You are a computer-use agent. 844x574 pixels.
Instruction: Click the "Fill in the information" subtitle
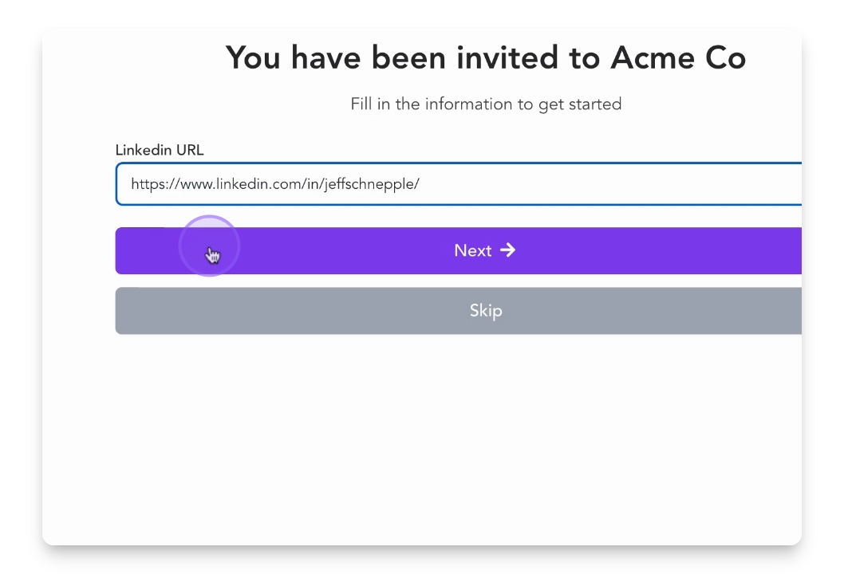click(485, 104)
